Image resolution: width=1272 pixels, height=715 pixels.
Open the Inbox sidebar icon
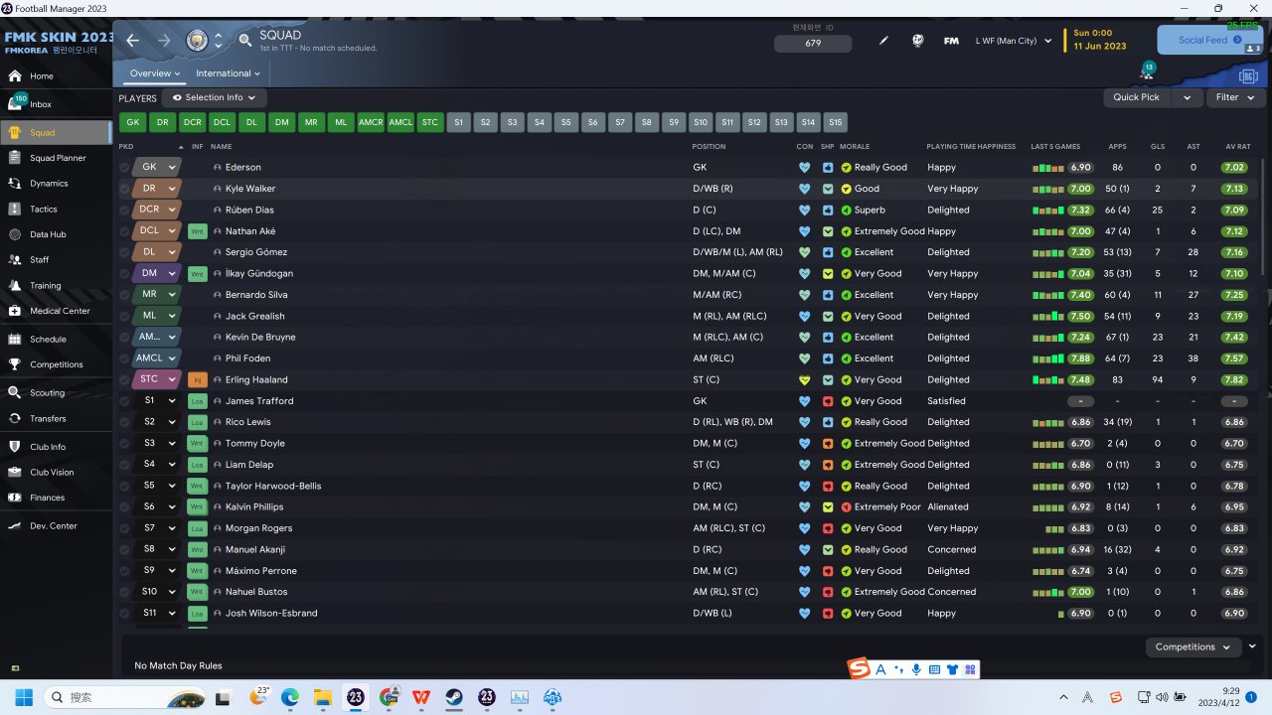click(x=15, y=103)
